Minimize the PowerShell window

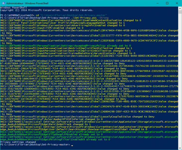coord(158,3)
